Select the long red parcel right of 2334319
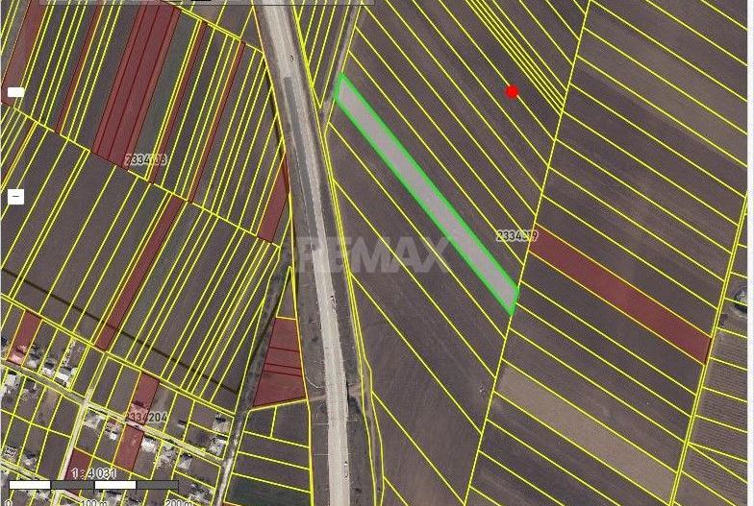The image size is (754, 506). tap(620, 292)
